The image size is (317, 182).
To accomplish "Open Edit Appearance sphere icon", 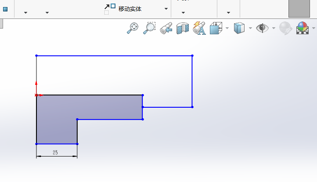I will click(x=285, y=28).
